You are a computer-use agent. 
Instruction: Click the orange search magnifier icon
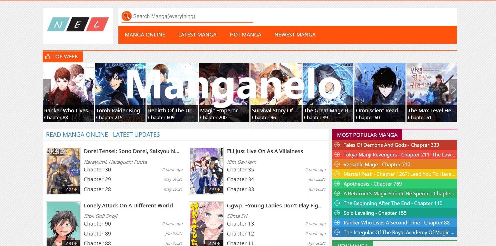coord(126,16)
